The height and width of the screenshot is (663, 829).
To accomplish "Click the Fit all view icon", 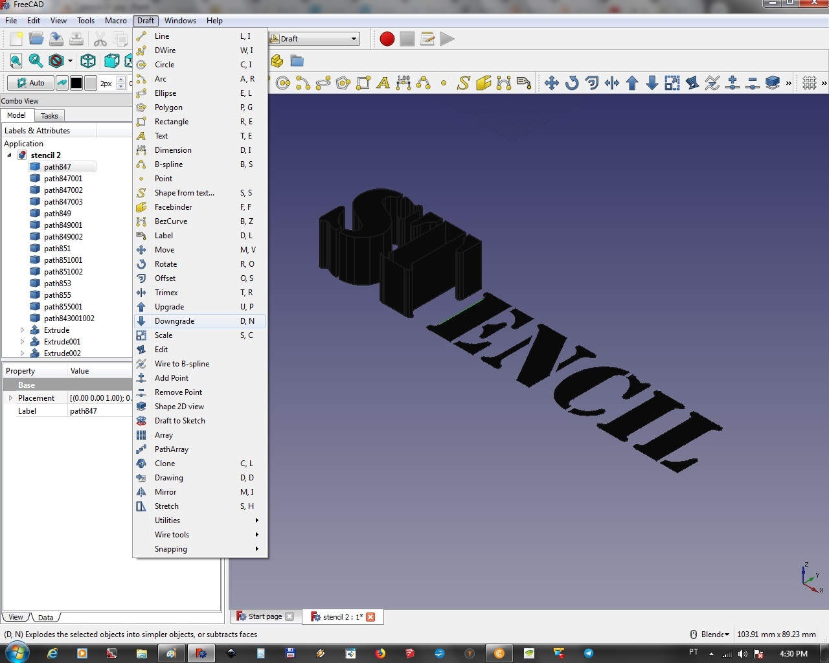I will click(x=16, y=61).
